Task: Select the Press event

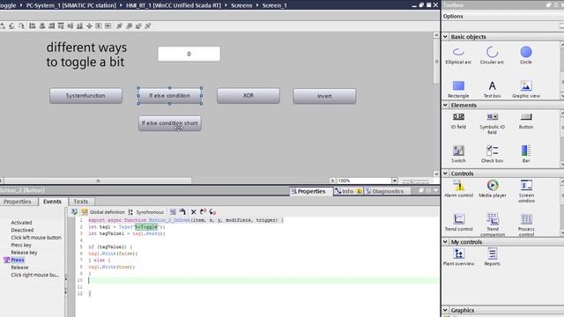Action: tap(18, 260)
